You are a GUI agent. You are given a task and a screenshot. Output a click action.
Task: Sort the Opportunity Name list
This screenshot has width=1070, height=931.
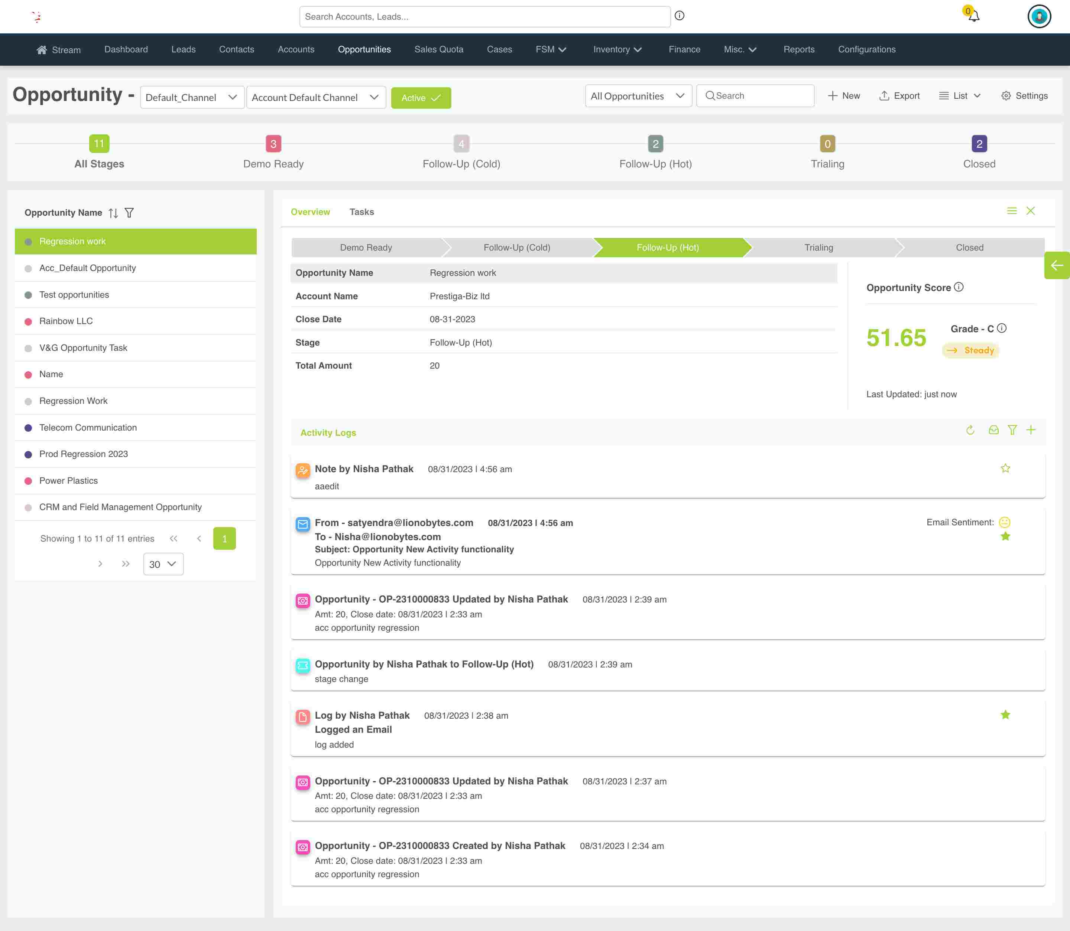(x=113, y=212)
